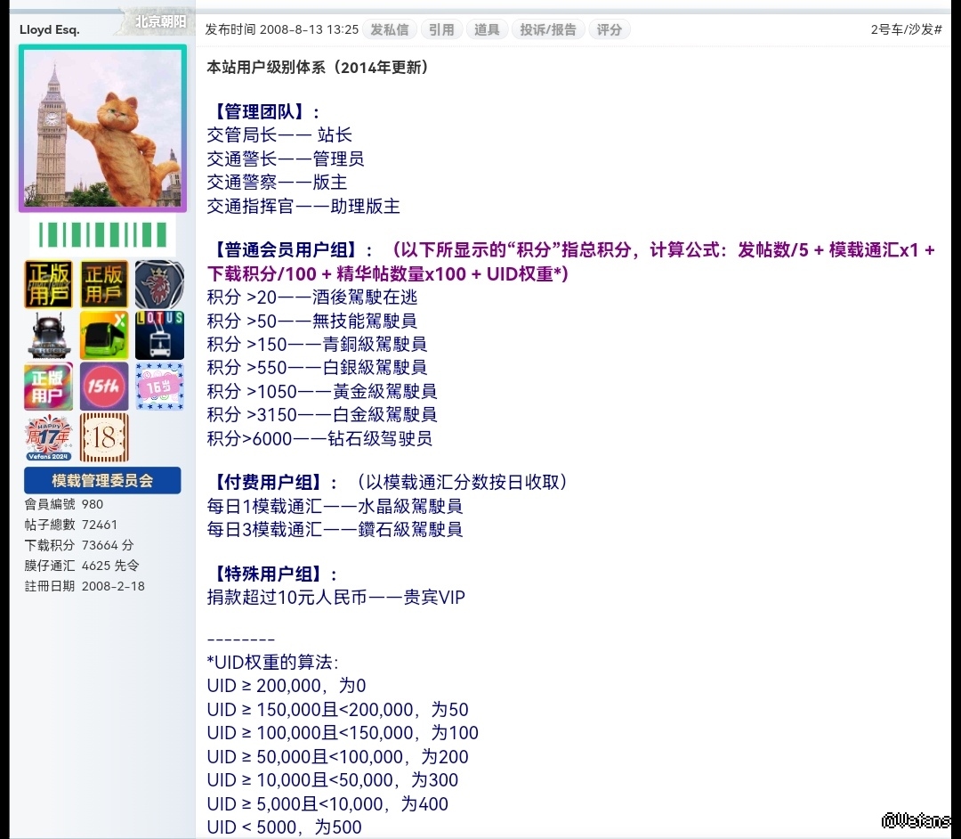Image resolution: width=961 pixels, height=839 pixels.
Task: Click the 积分>6000——钻石级驾驶员 line
Action: [x=320, y=438]
